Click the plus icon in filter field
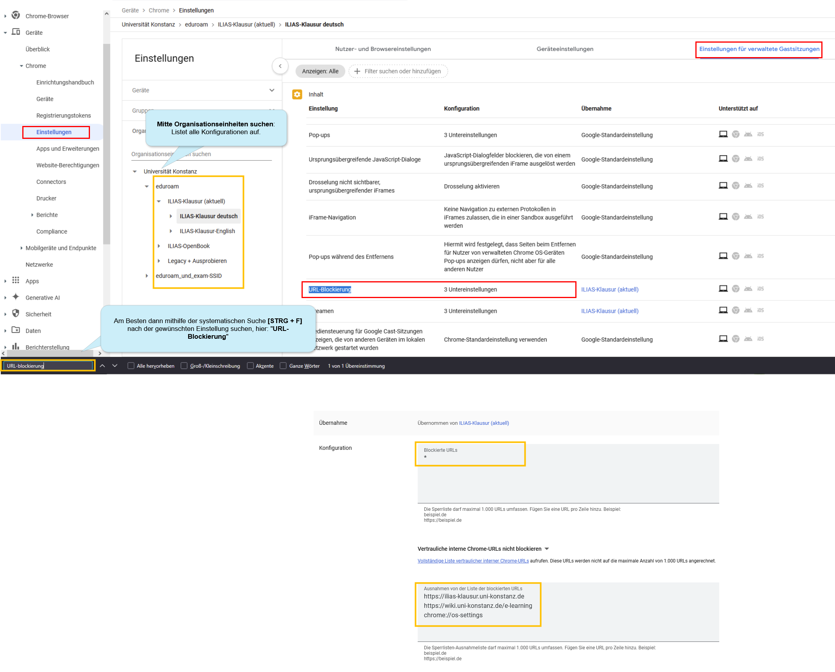Image resolution: width=835 pixels, height=672 pixels. (x=357, y=71)
